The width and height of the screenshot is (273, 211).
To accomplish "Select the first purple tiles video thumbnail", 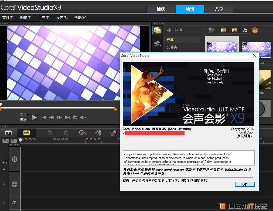I will [x=222, y=47].
